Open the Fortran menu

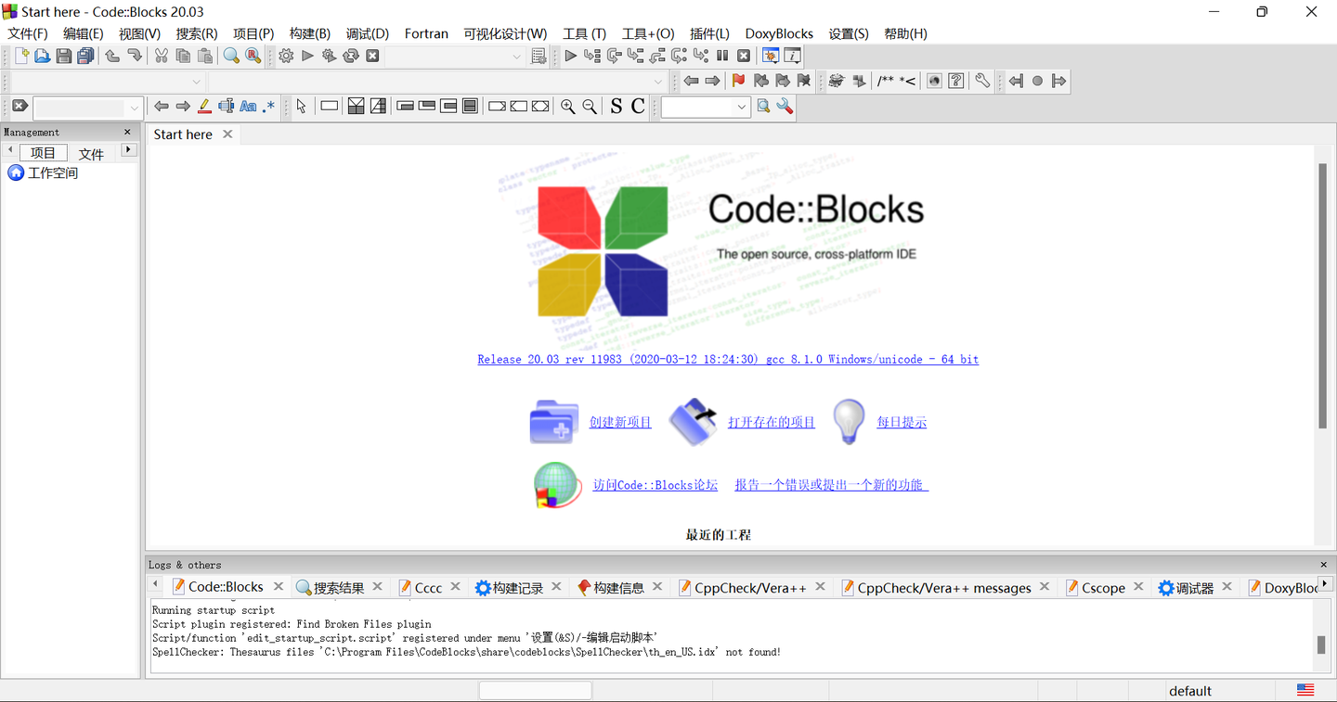426,33
